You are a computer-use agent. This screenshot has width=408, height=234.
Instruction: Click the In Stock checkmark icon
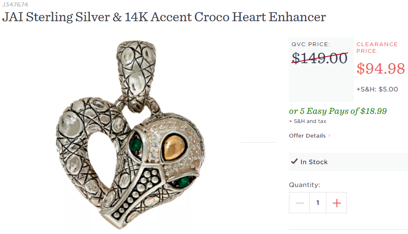[x=294, y=161]
